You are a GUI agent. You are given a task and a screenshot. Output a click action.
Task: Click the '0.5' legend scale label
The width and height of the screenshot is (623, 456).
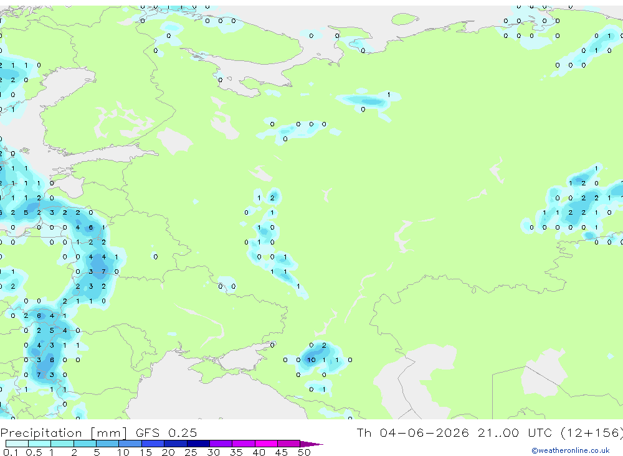tap(34, 452)
